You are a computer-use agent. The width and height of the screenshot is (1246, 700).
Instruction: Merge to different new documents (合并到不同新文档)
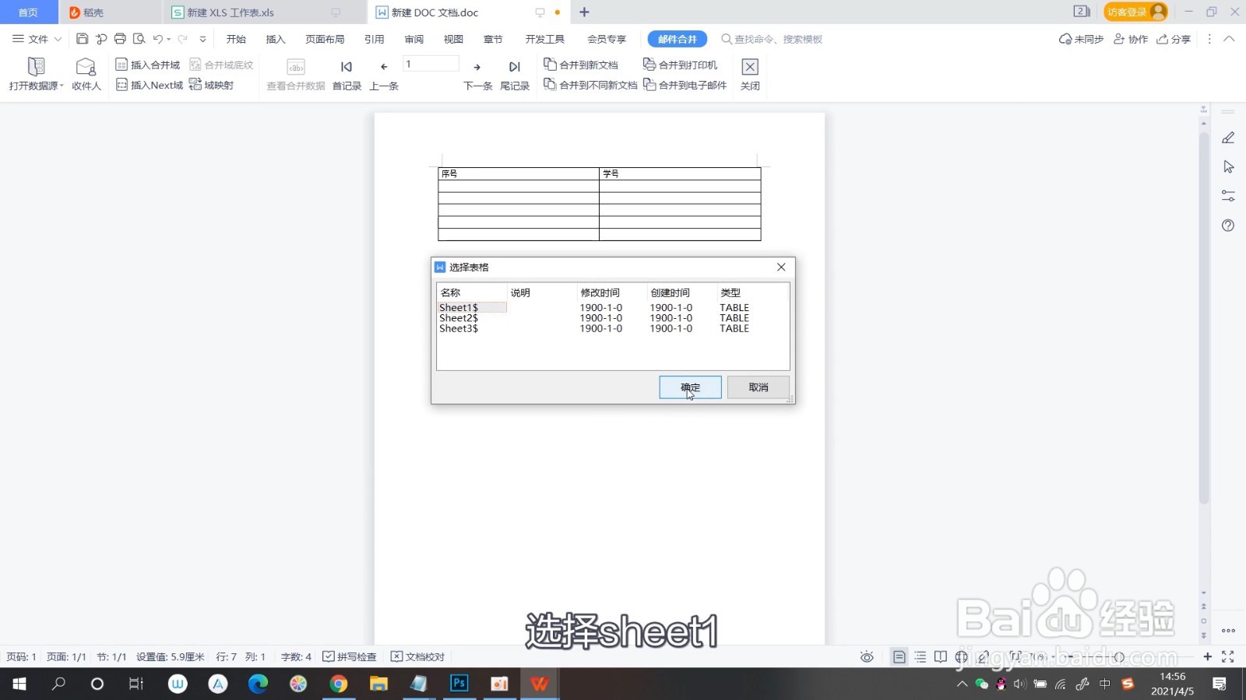[590, 86]
